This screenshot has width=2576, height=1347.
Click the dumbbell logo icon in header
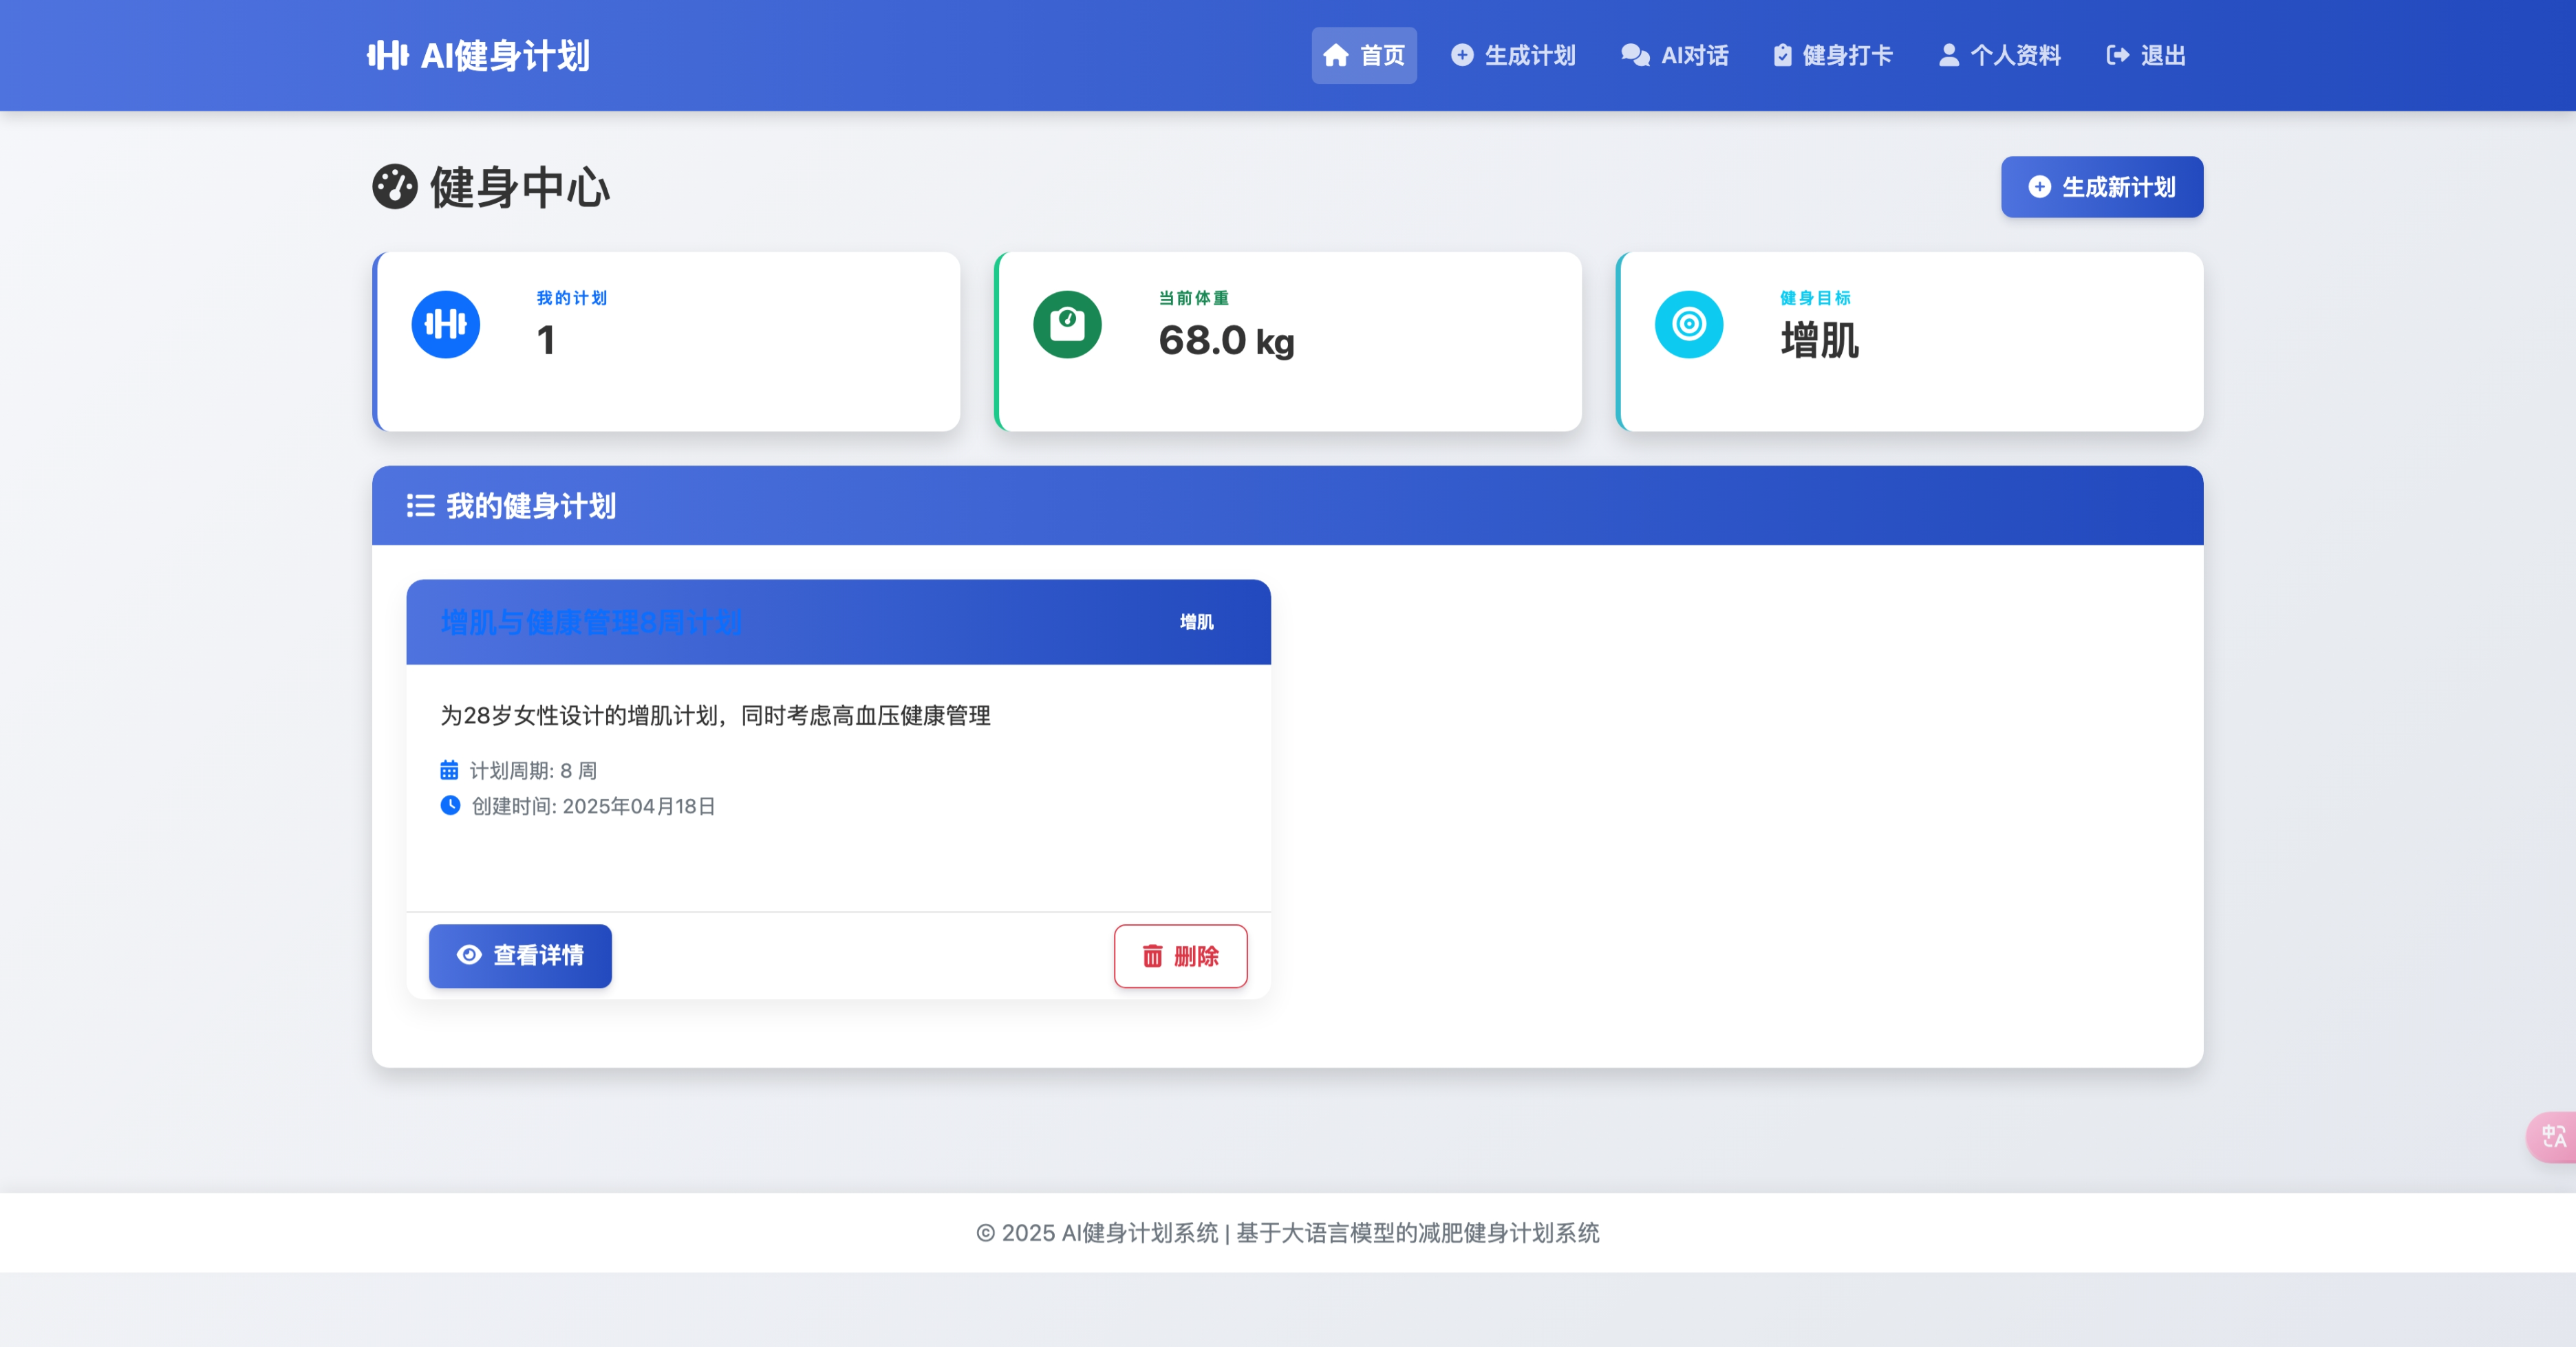387,55
